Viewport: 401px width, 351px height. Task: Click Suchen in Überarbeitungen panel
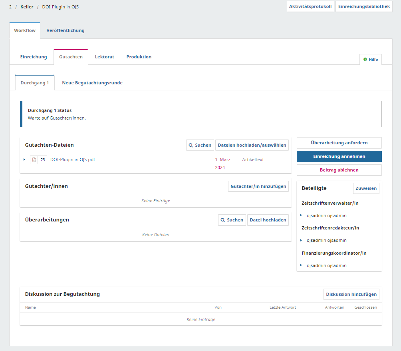point(232,220)
